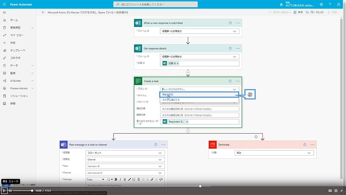This screenshot has height=195, width=346.
Task: Expand フォーム ID dropdown in Get response details
Action: coord(234,56)
